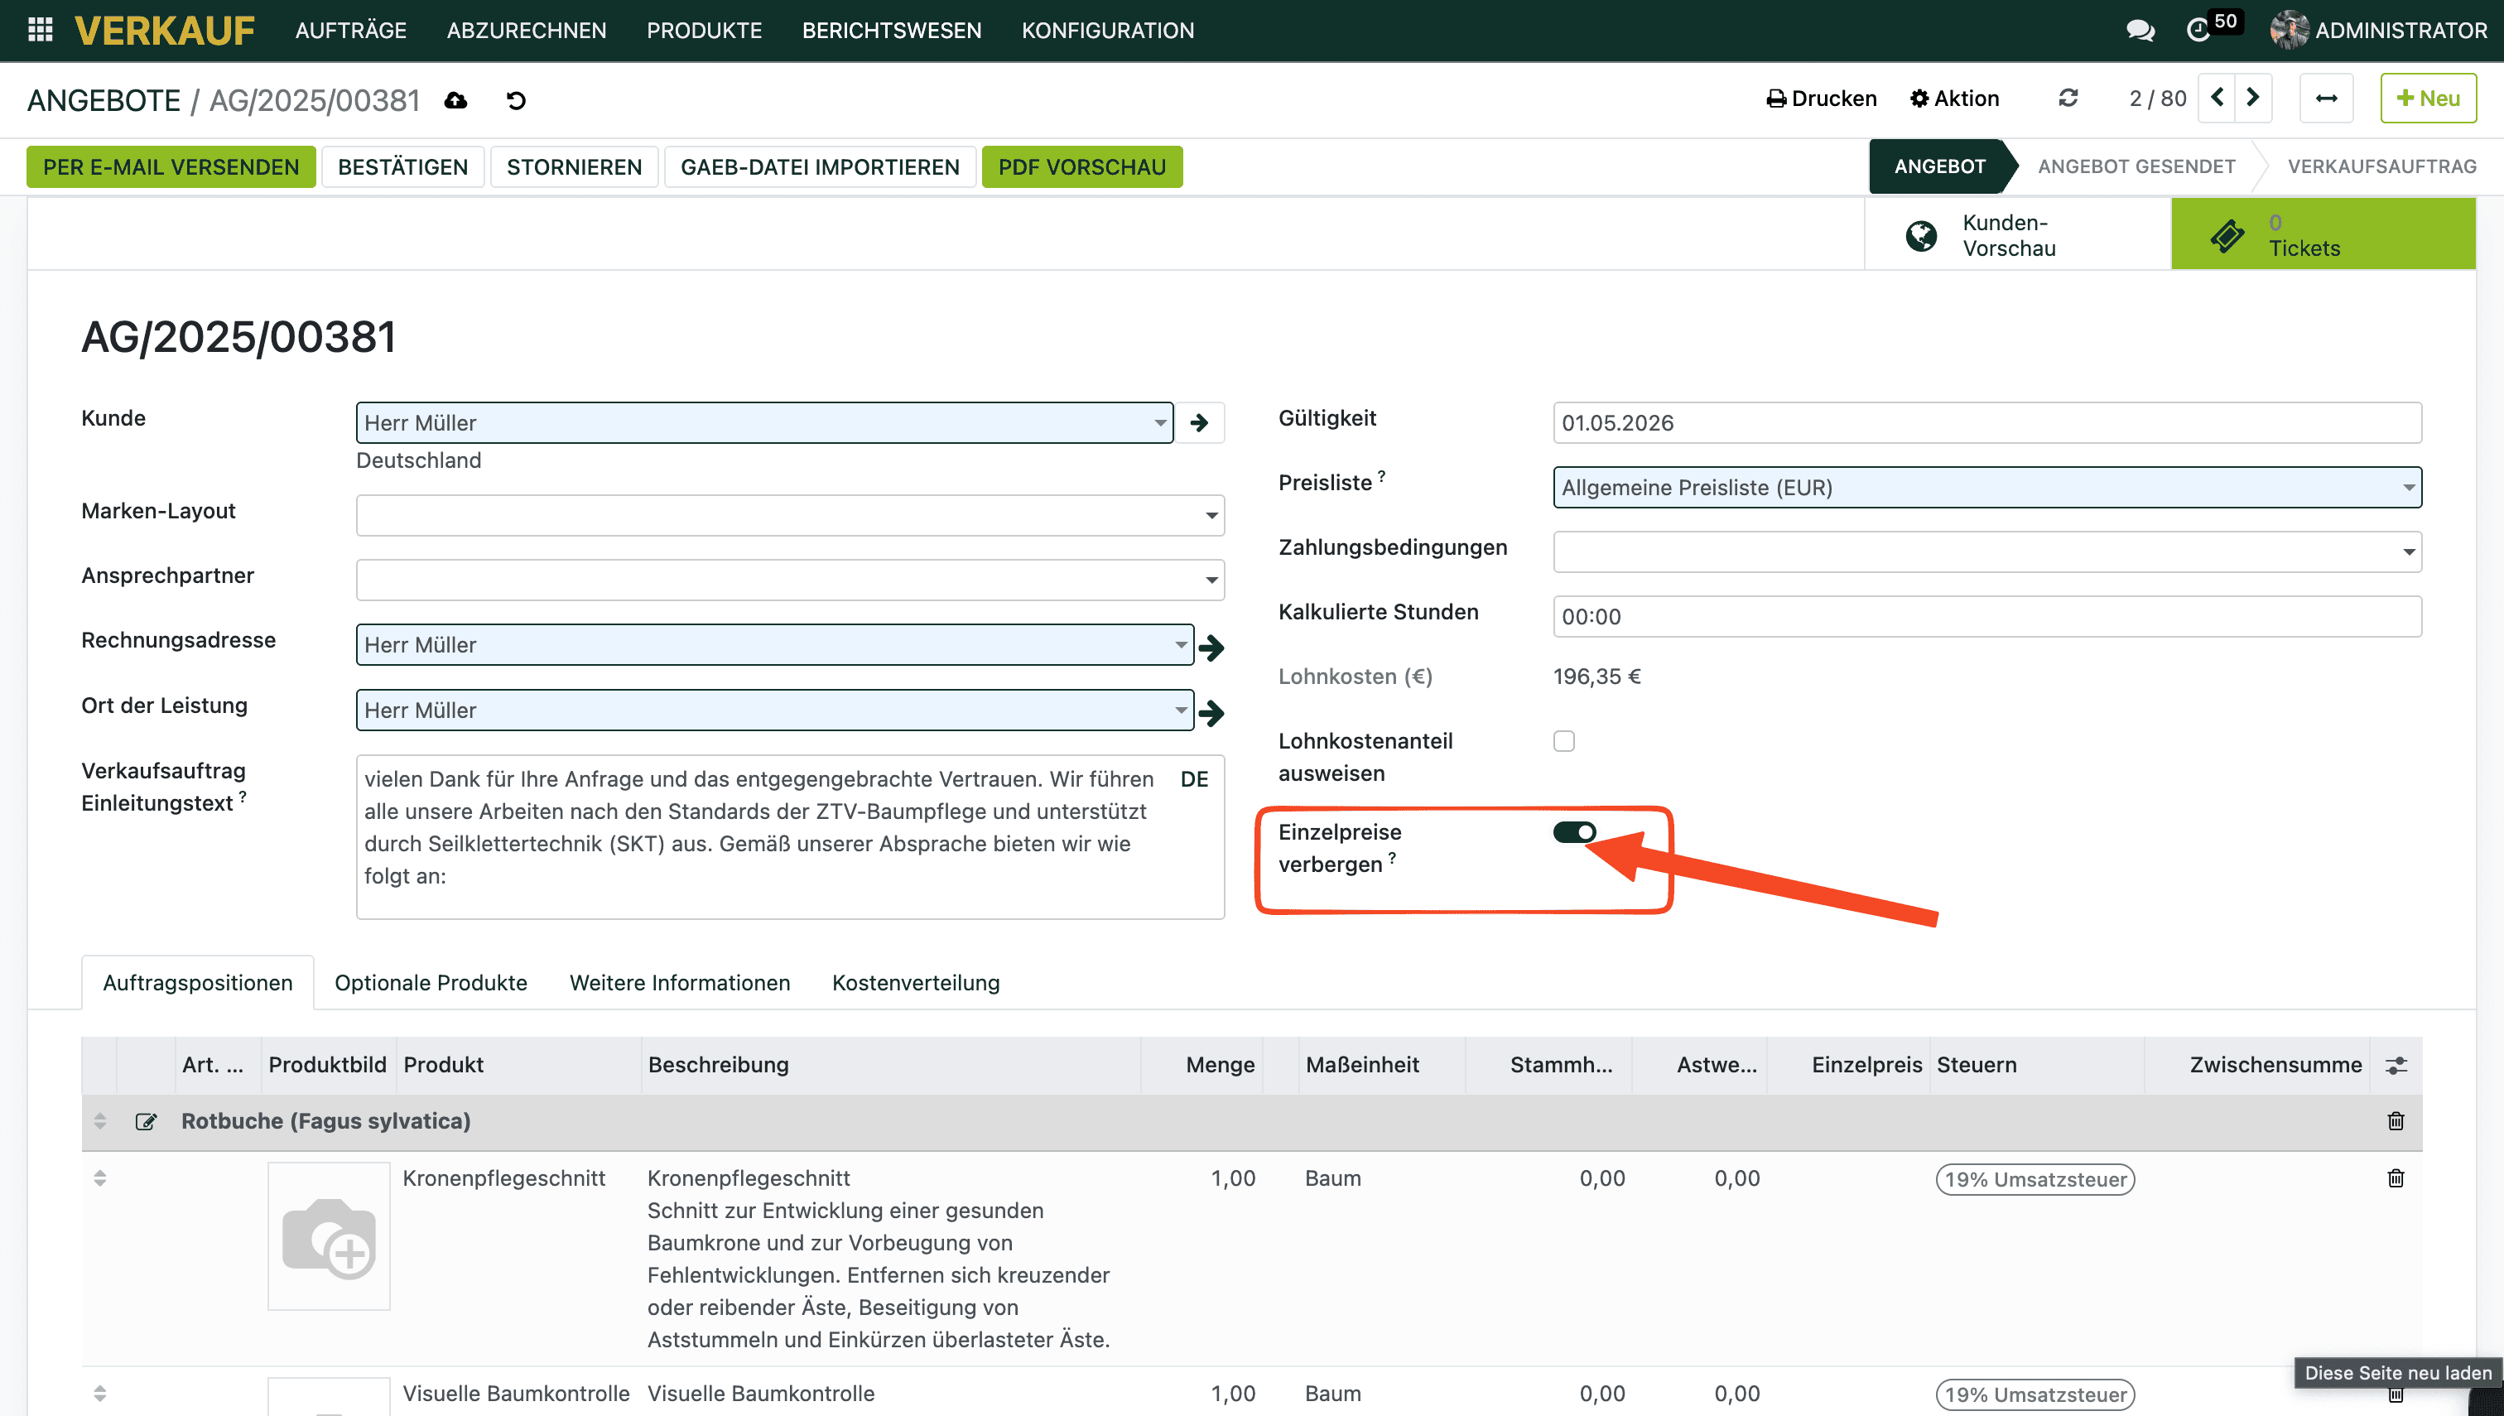Switch to Optionale Produkte tab

click(431, 982)
